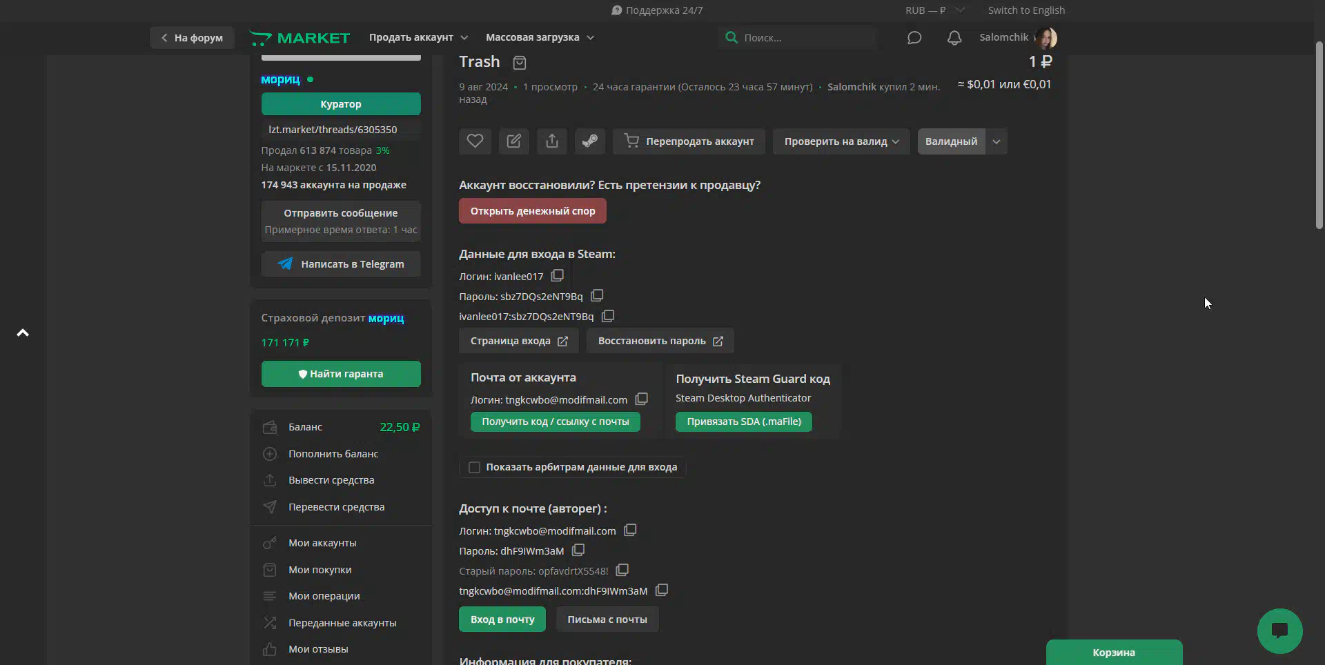1325x665 pixels.
Task: Click the wallet icon beside Баланс
Action: tap(270, 427)
